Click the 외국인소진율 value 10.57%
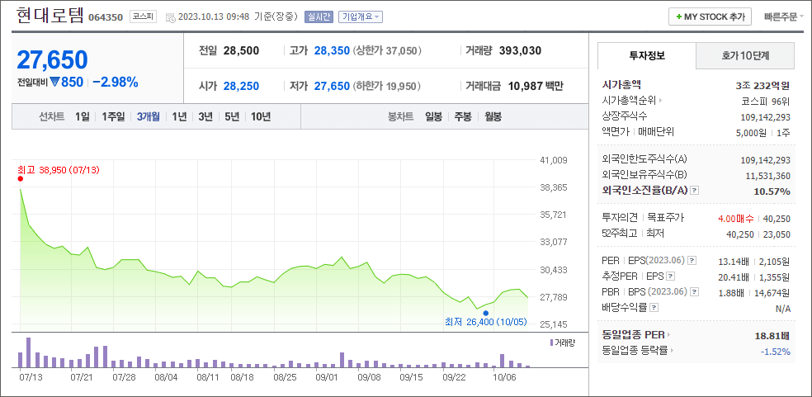Screen dimensions: 812x397 772,191
